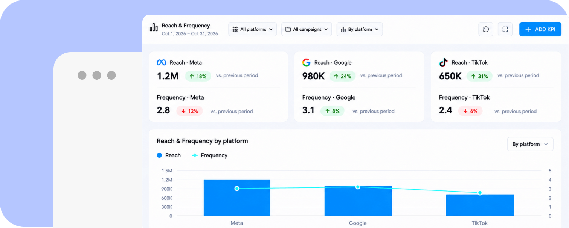Toggle the Frequency legend item

(x=210, y=155)
